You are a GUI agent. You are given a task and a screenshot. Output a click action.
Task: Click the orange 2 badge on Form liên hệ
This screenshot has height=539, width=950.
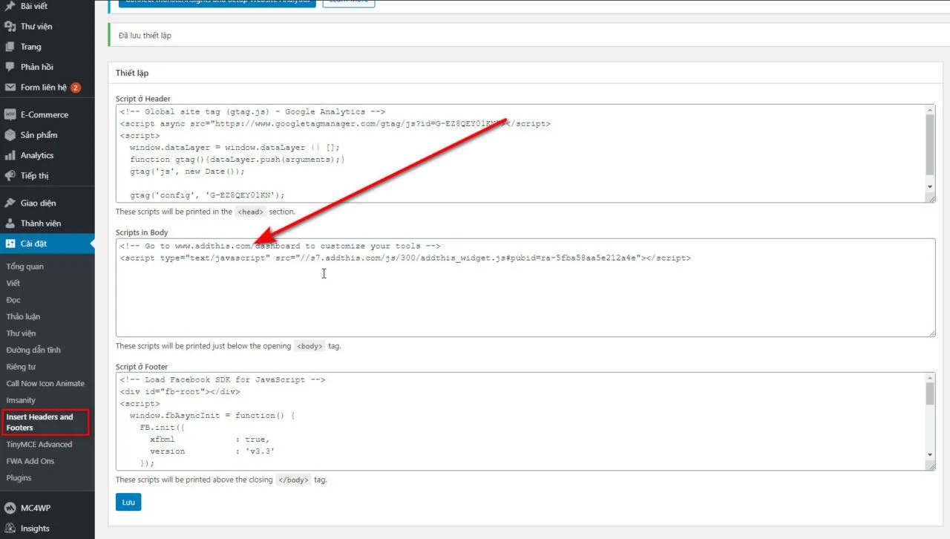[x=76, y=88]
